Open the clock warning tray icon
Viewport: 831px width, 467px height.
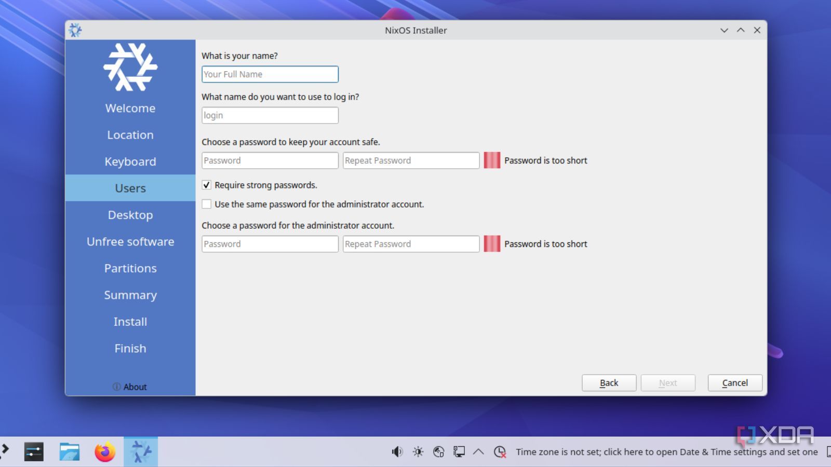[500, 452]
